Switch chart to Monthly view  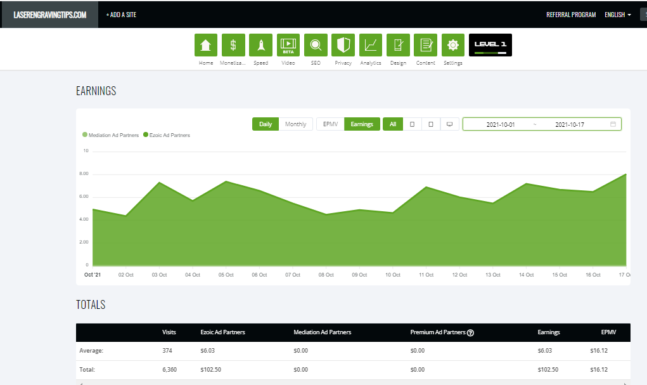coord(296,124)
